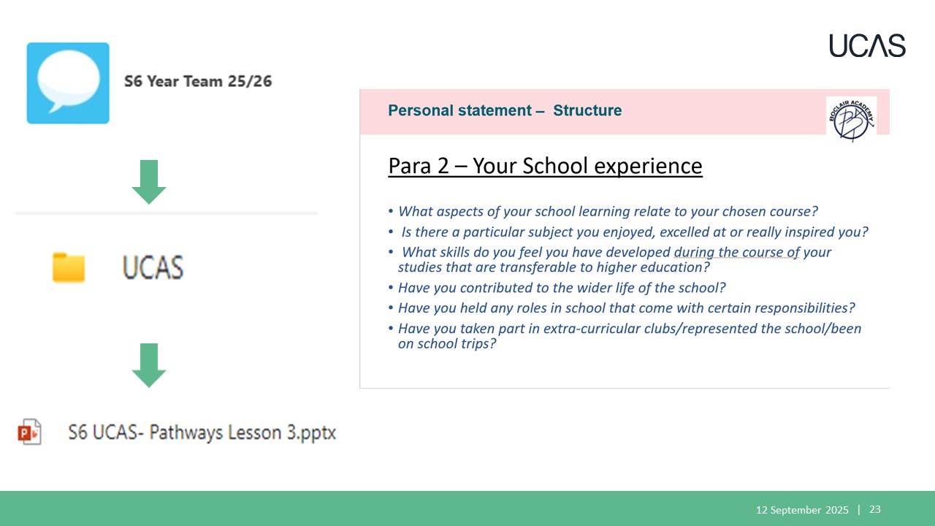Viewport: 935px width, 526px height.
Task: Click the Boclair Academy logo badge
Action: 851,120
